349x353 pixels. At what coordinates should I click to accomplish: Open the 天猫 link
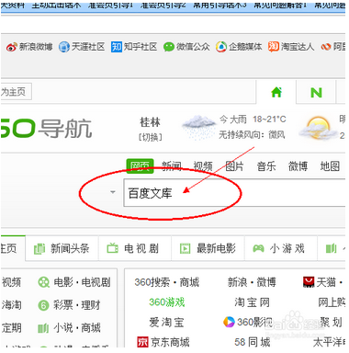point(326,282)
